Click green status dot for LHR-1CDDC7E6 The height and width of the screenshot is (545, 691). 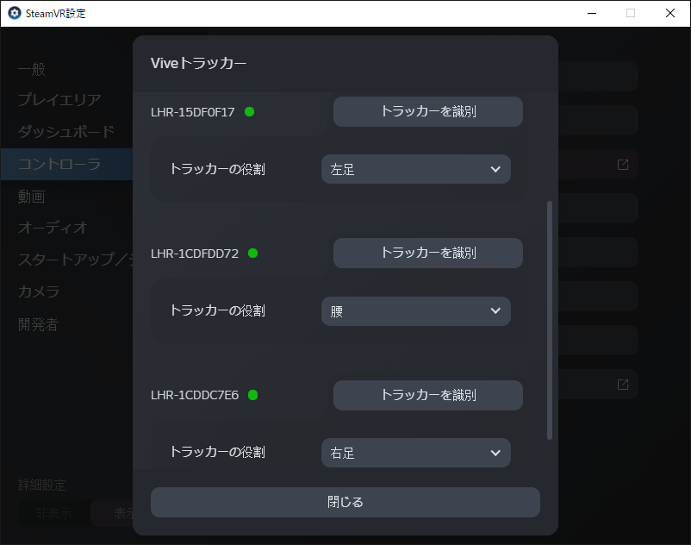[253, 395]
